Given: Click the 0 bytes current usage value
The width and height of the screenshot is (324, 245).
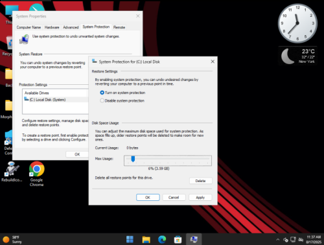Looking at the screenshot, I should pyautogui.click(x=132, y=148).
